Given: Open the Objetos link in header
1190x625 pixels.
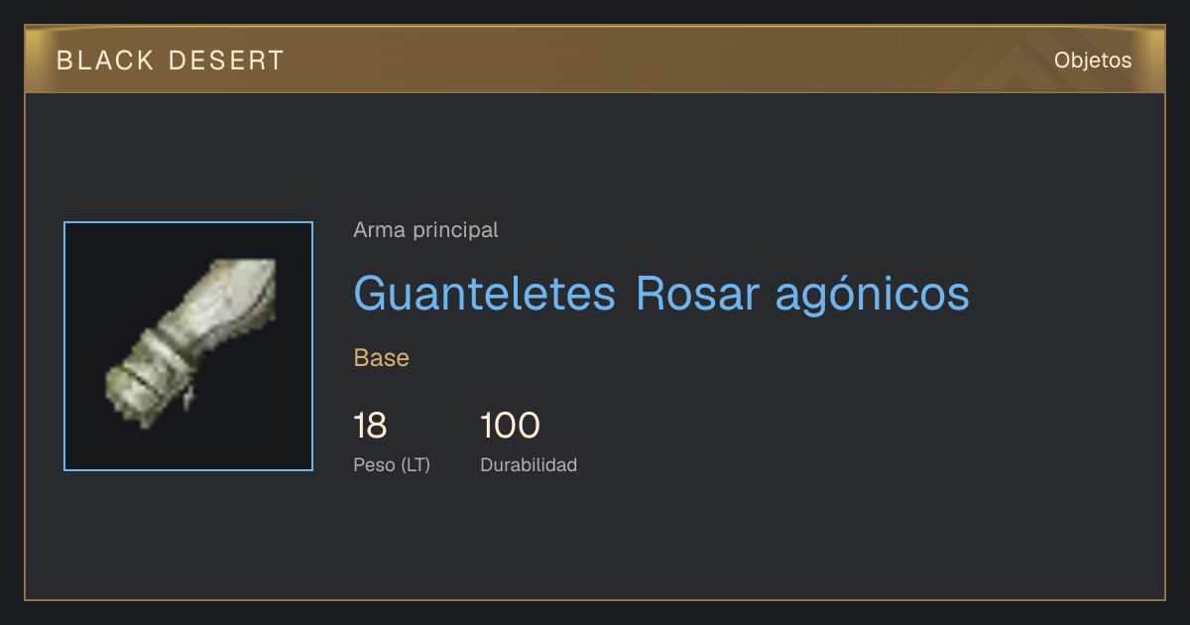Looking at the screenshot, I should click(1093, 60).
